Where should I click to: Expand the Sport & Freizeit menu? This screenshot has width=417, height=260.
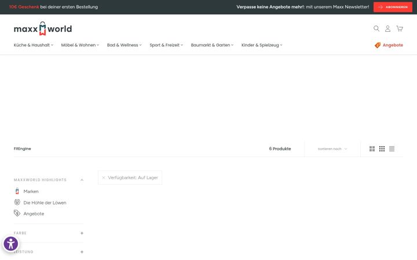(166, 45)
